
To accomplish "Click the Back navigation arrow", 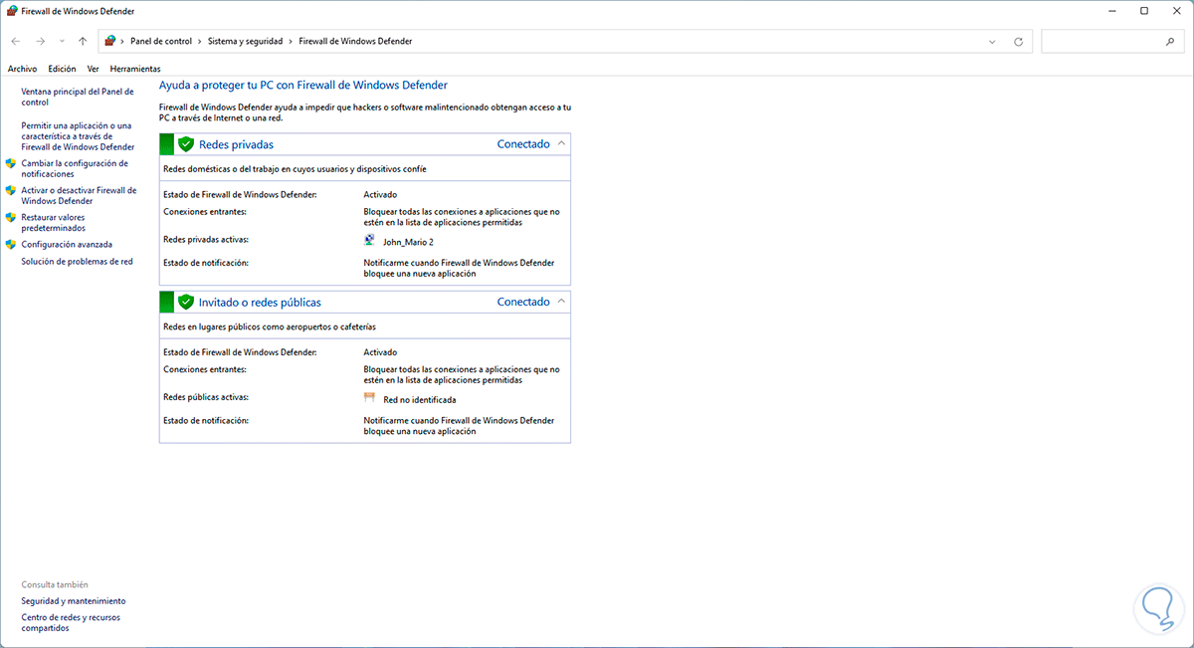I will pos(15,42).
